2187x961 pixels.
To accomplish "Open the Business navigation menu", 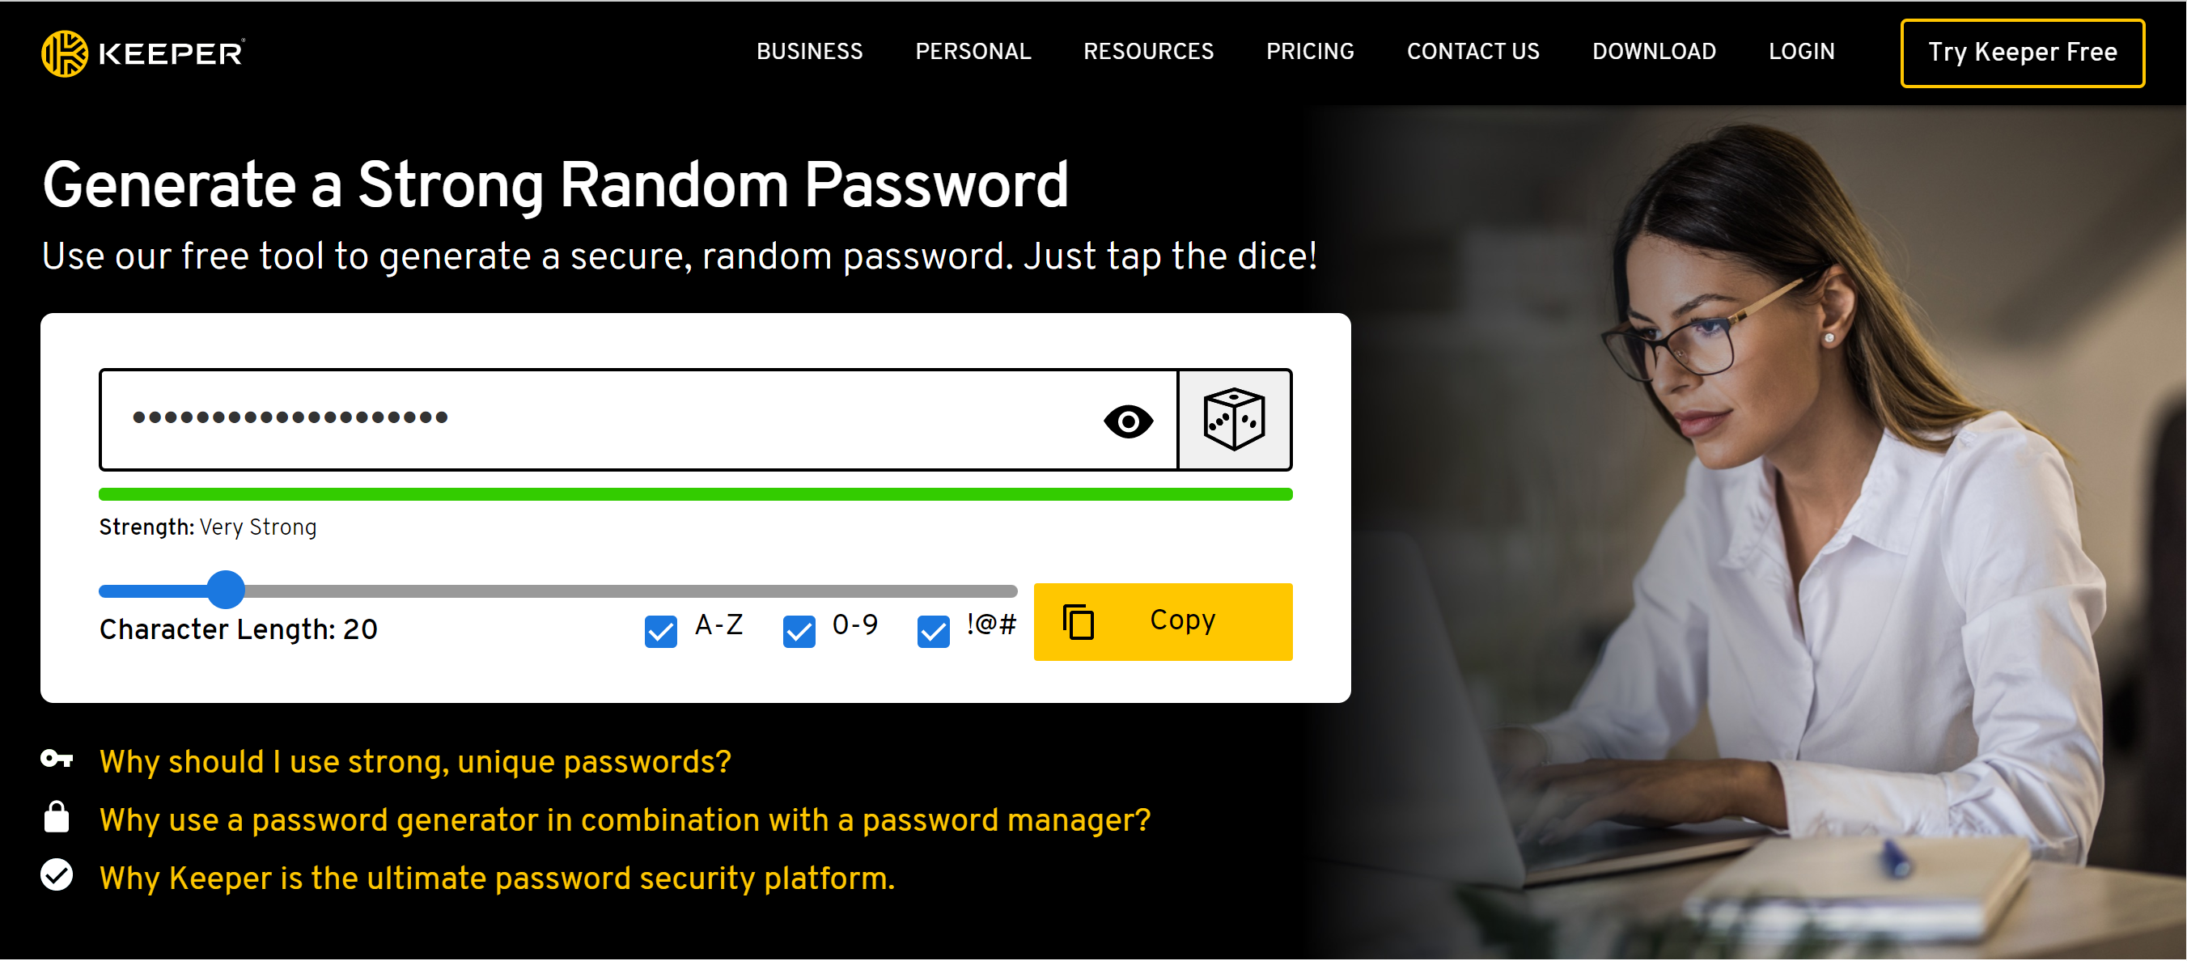I will click(x=809, y=52).
